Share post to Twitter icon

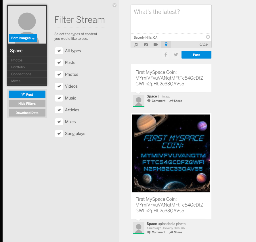click(176, 55)
